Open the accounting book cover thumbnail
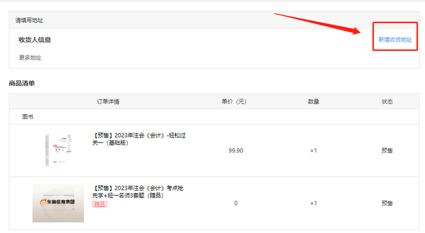 [x=58, y=150]
